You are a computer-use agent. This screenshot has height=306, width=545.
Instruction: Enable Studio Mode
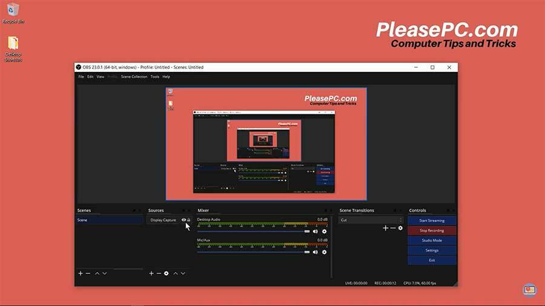coord(432,241)
